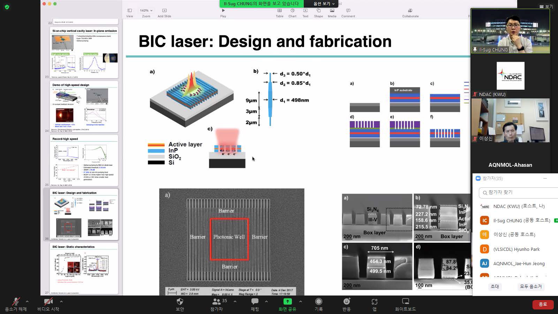Start video with the camera toggle
Image resolution: width=558 pixels, height=314 pixels.
48,301
